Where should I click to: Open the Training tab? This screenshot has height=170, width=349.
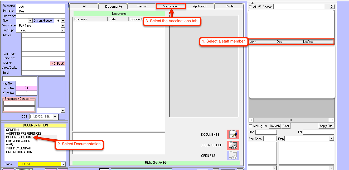pyautogui.click(x=142, y=6)
